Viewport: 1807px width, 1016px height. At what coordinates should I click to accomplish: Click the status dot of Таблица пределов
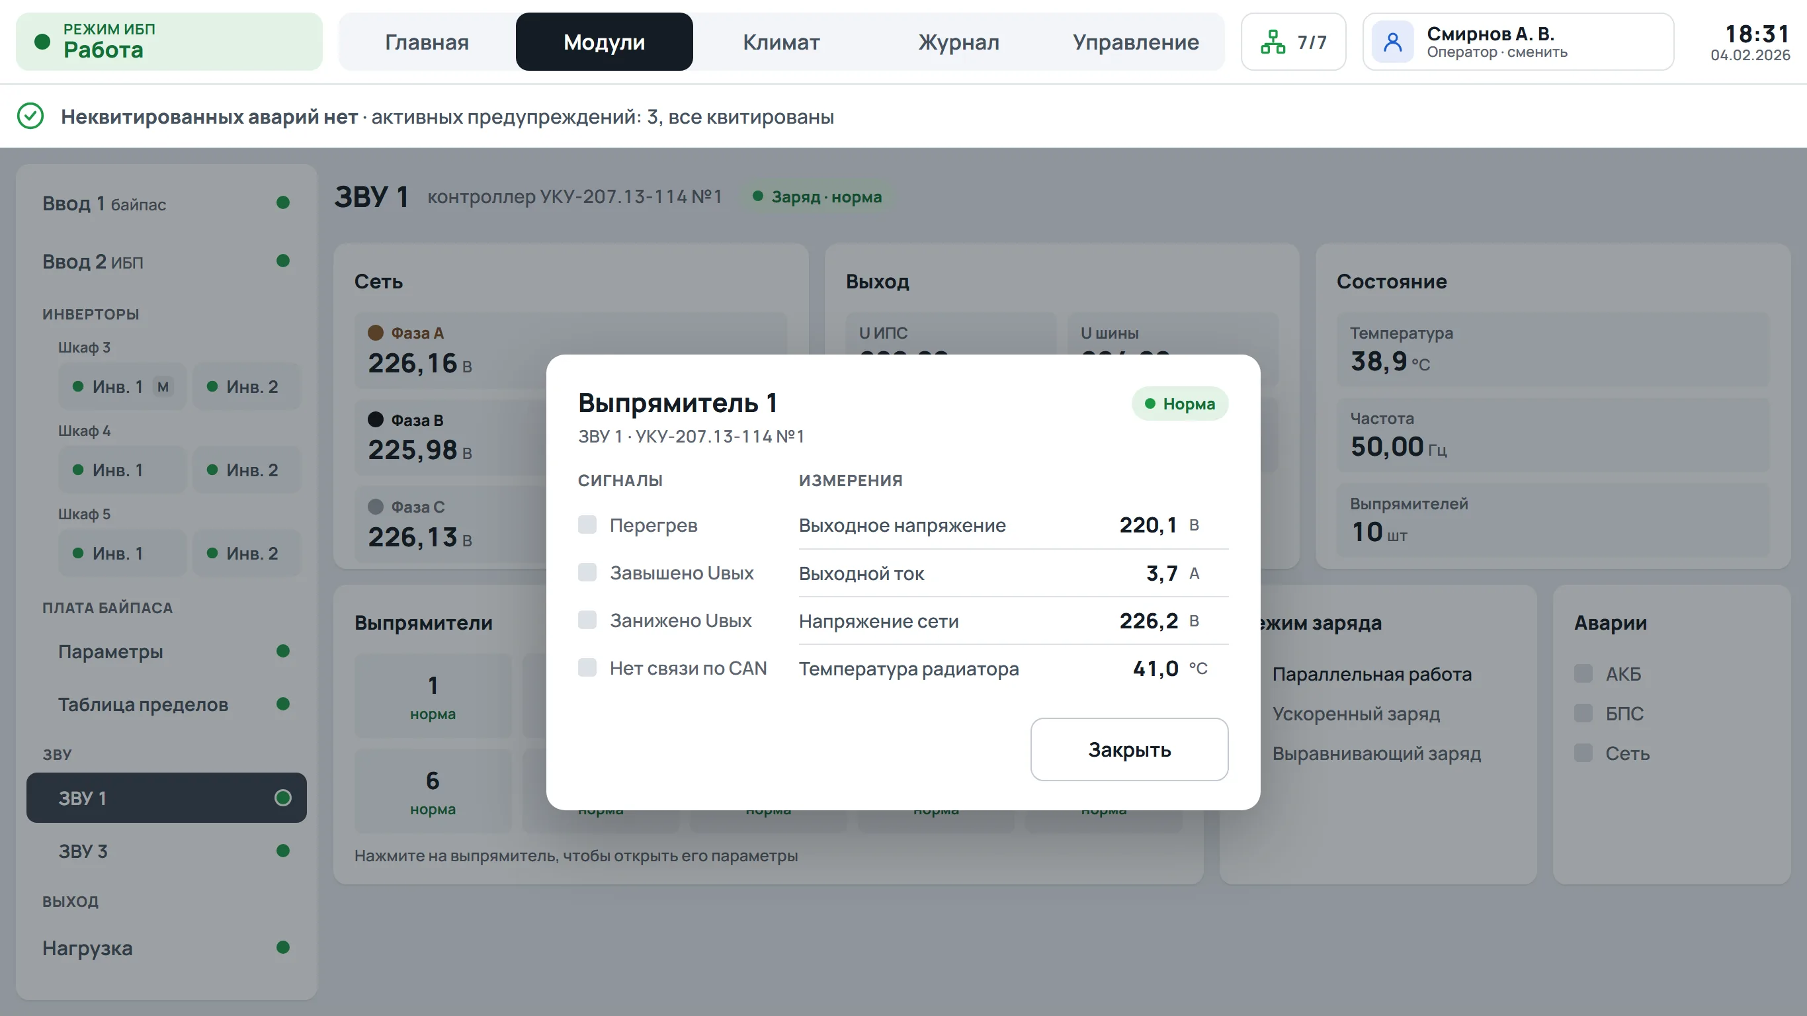coord(282,704)
